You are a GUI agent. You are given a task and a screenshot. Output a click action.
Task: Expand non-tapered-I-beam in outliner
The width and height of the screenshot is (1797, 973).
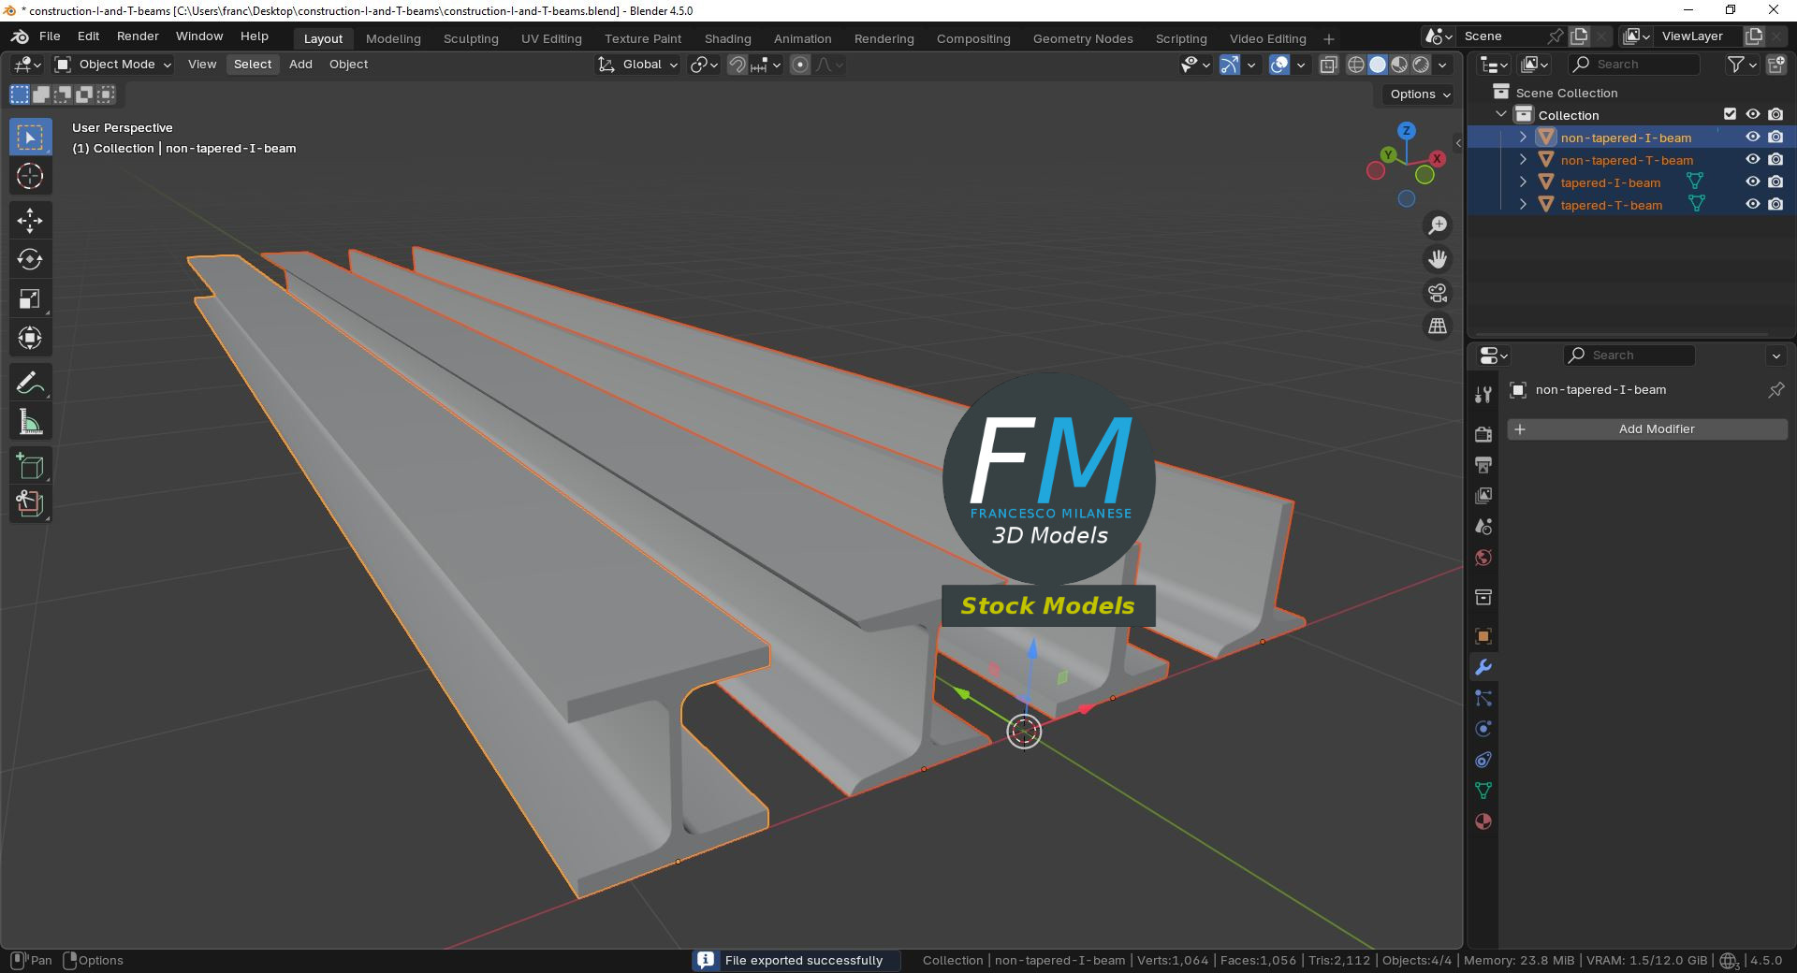pyautogui.click(x=1523, y=138)
